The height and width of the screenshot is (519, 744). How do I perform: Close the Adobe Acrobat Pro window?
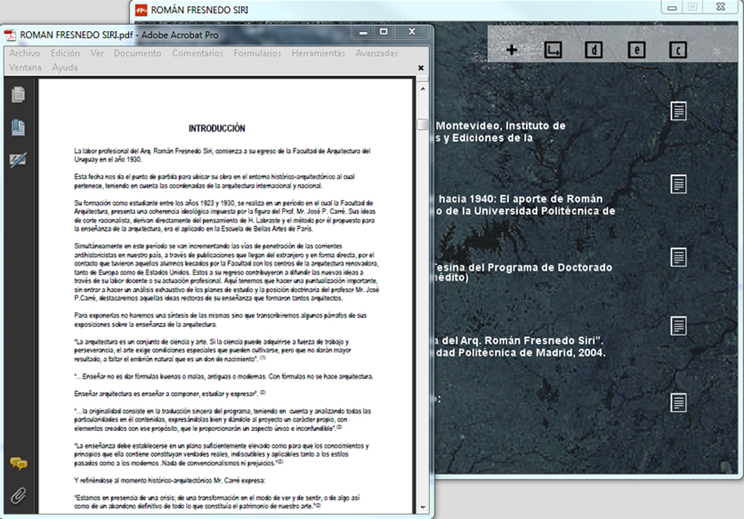(411, 32)
